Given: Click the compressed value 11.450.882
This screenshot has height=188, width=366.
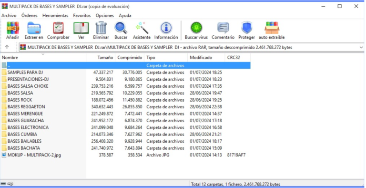Looking at the screenshot, I should tap(132, 100).
